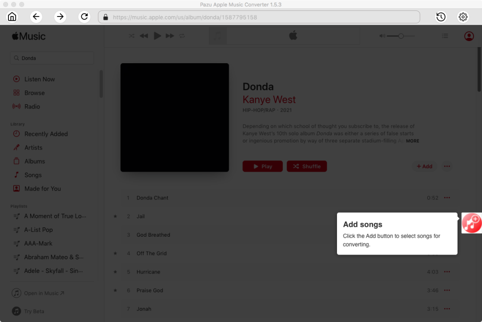The height and width of the screenshot is (322, 482).
Task: Open Browse in the sidebar
Action: 34,93
